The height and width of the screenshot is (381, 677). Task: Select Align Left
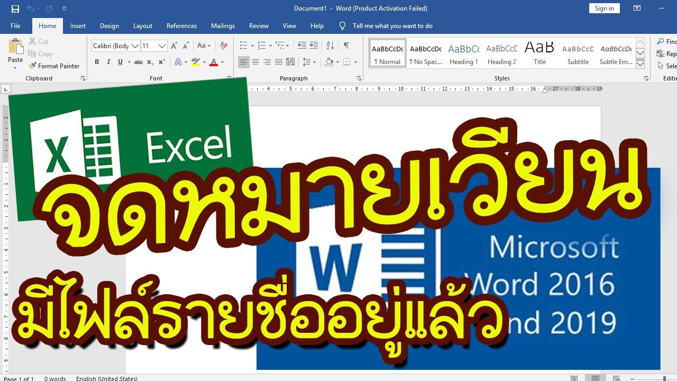pyautogui.click(x=243, y=62)
